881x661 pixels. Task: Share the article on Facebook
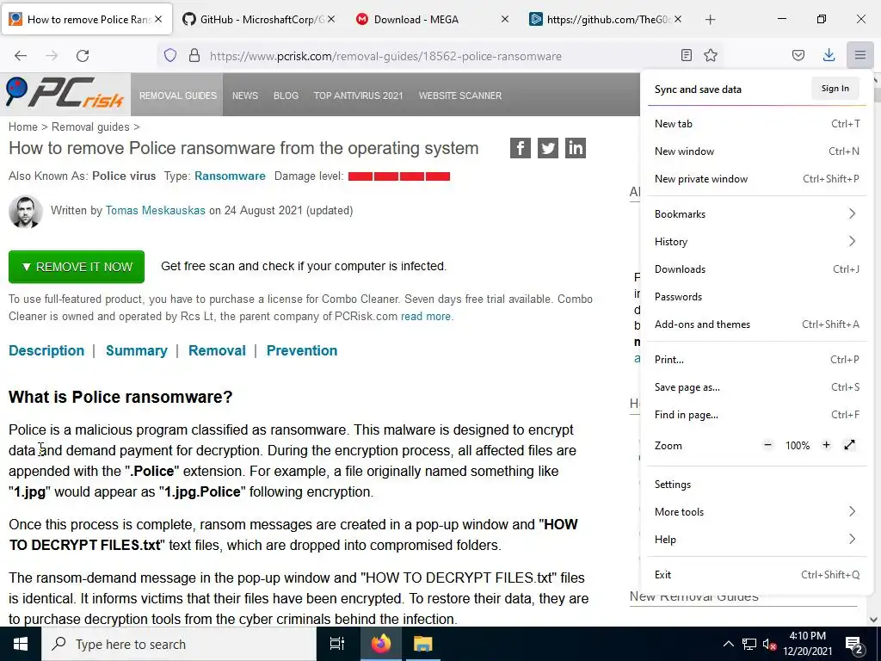point(521,148)
